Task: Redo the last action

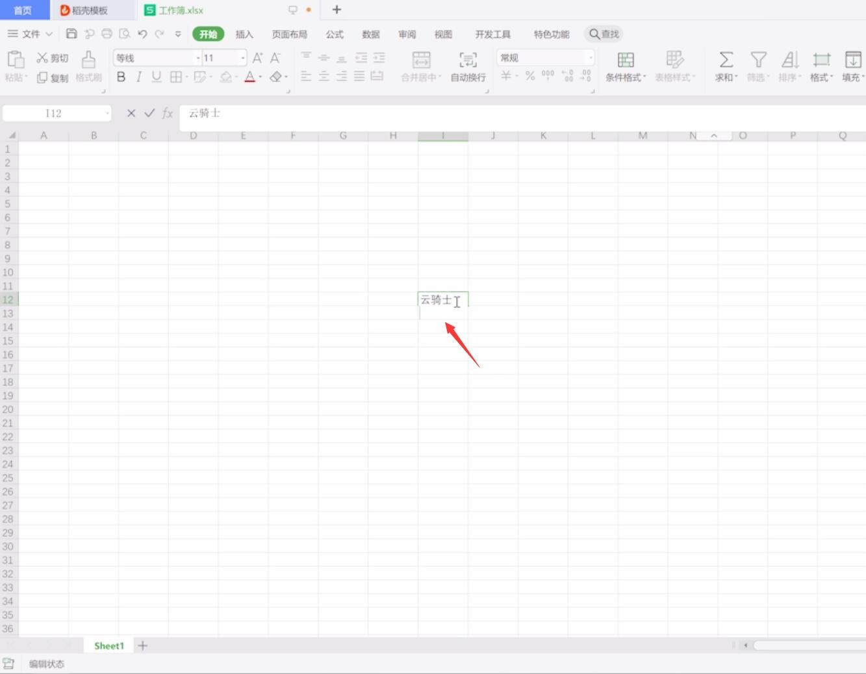Action: (160, 34)
